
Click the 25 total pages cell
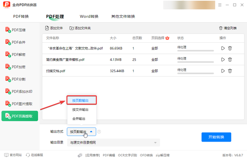[x=134, y=59]
